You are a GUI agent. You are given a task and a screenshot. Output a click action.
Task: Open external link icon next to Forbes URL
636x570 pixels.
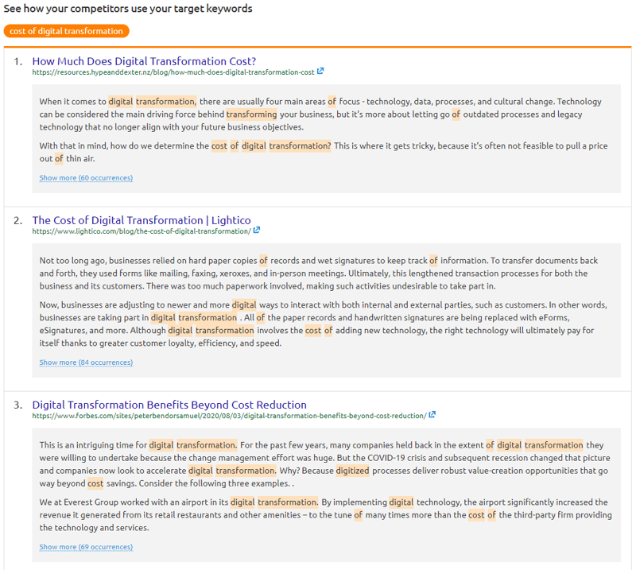[x=432, y=415]
